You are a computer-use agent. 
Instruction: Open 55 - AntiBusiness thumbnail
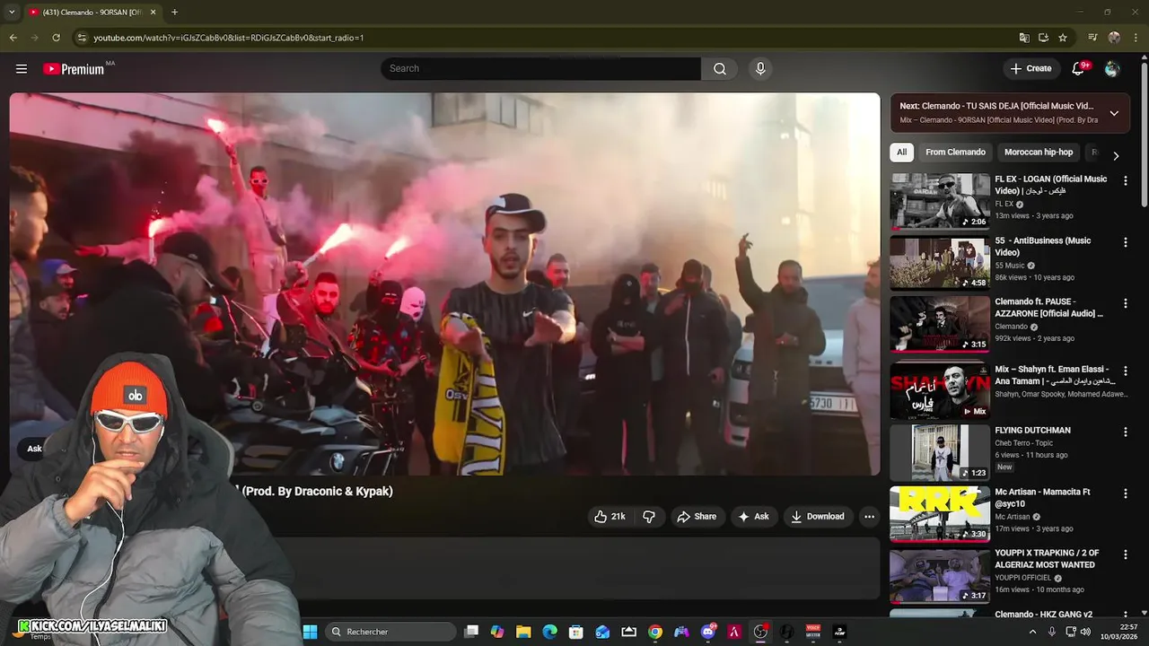[940, 262]
